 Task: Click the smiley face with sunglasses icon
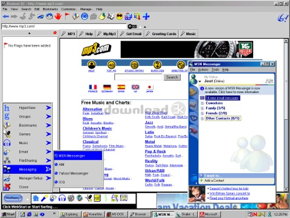120,16
